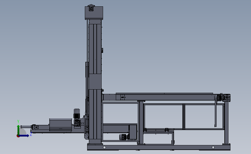Click the red origin ball of the triad
This screenshot has height=154, width=251.
[18, 136]
